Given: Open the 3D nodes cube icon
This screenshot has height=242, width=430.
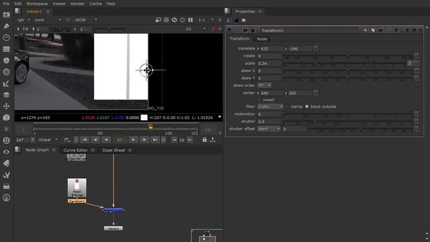Looking at the screenshot, I should (x=6, y=118).
